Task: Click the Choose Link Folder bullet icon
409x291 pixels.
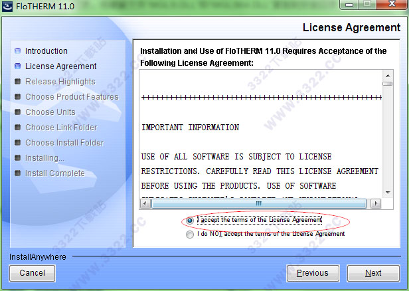Action: pyautogui.click(x=17, y=128)
